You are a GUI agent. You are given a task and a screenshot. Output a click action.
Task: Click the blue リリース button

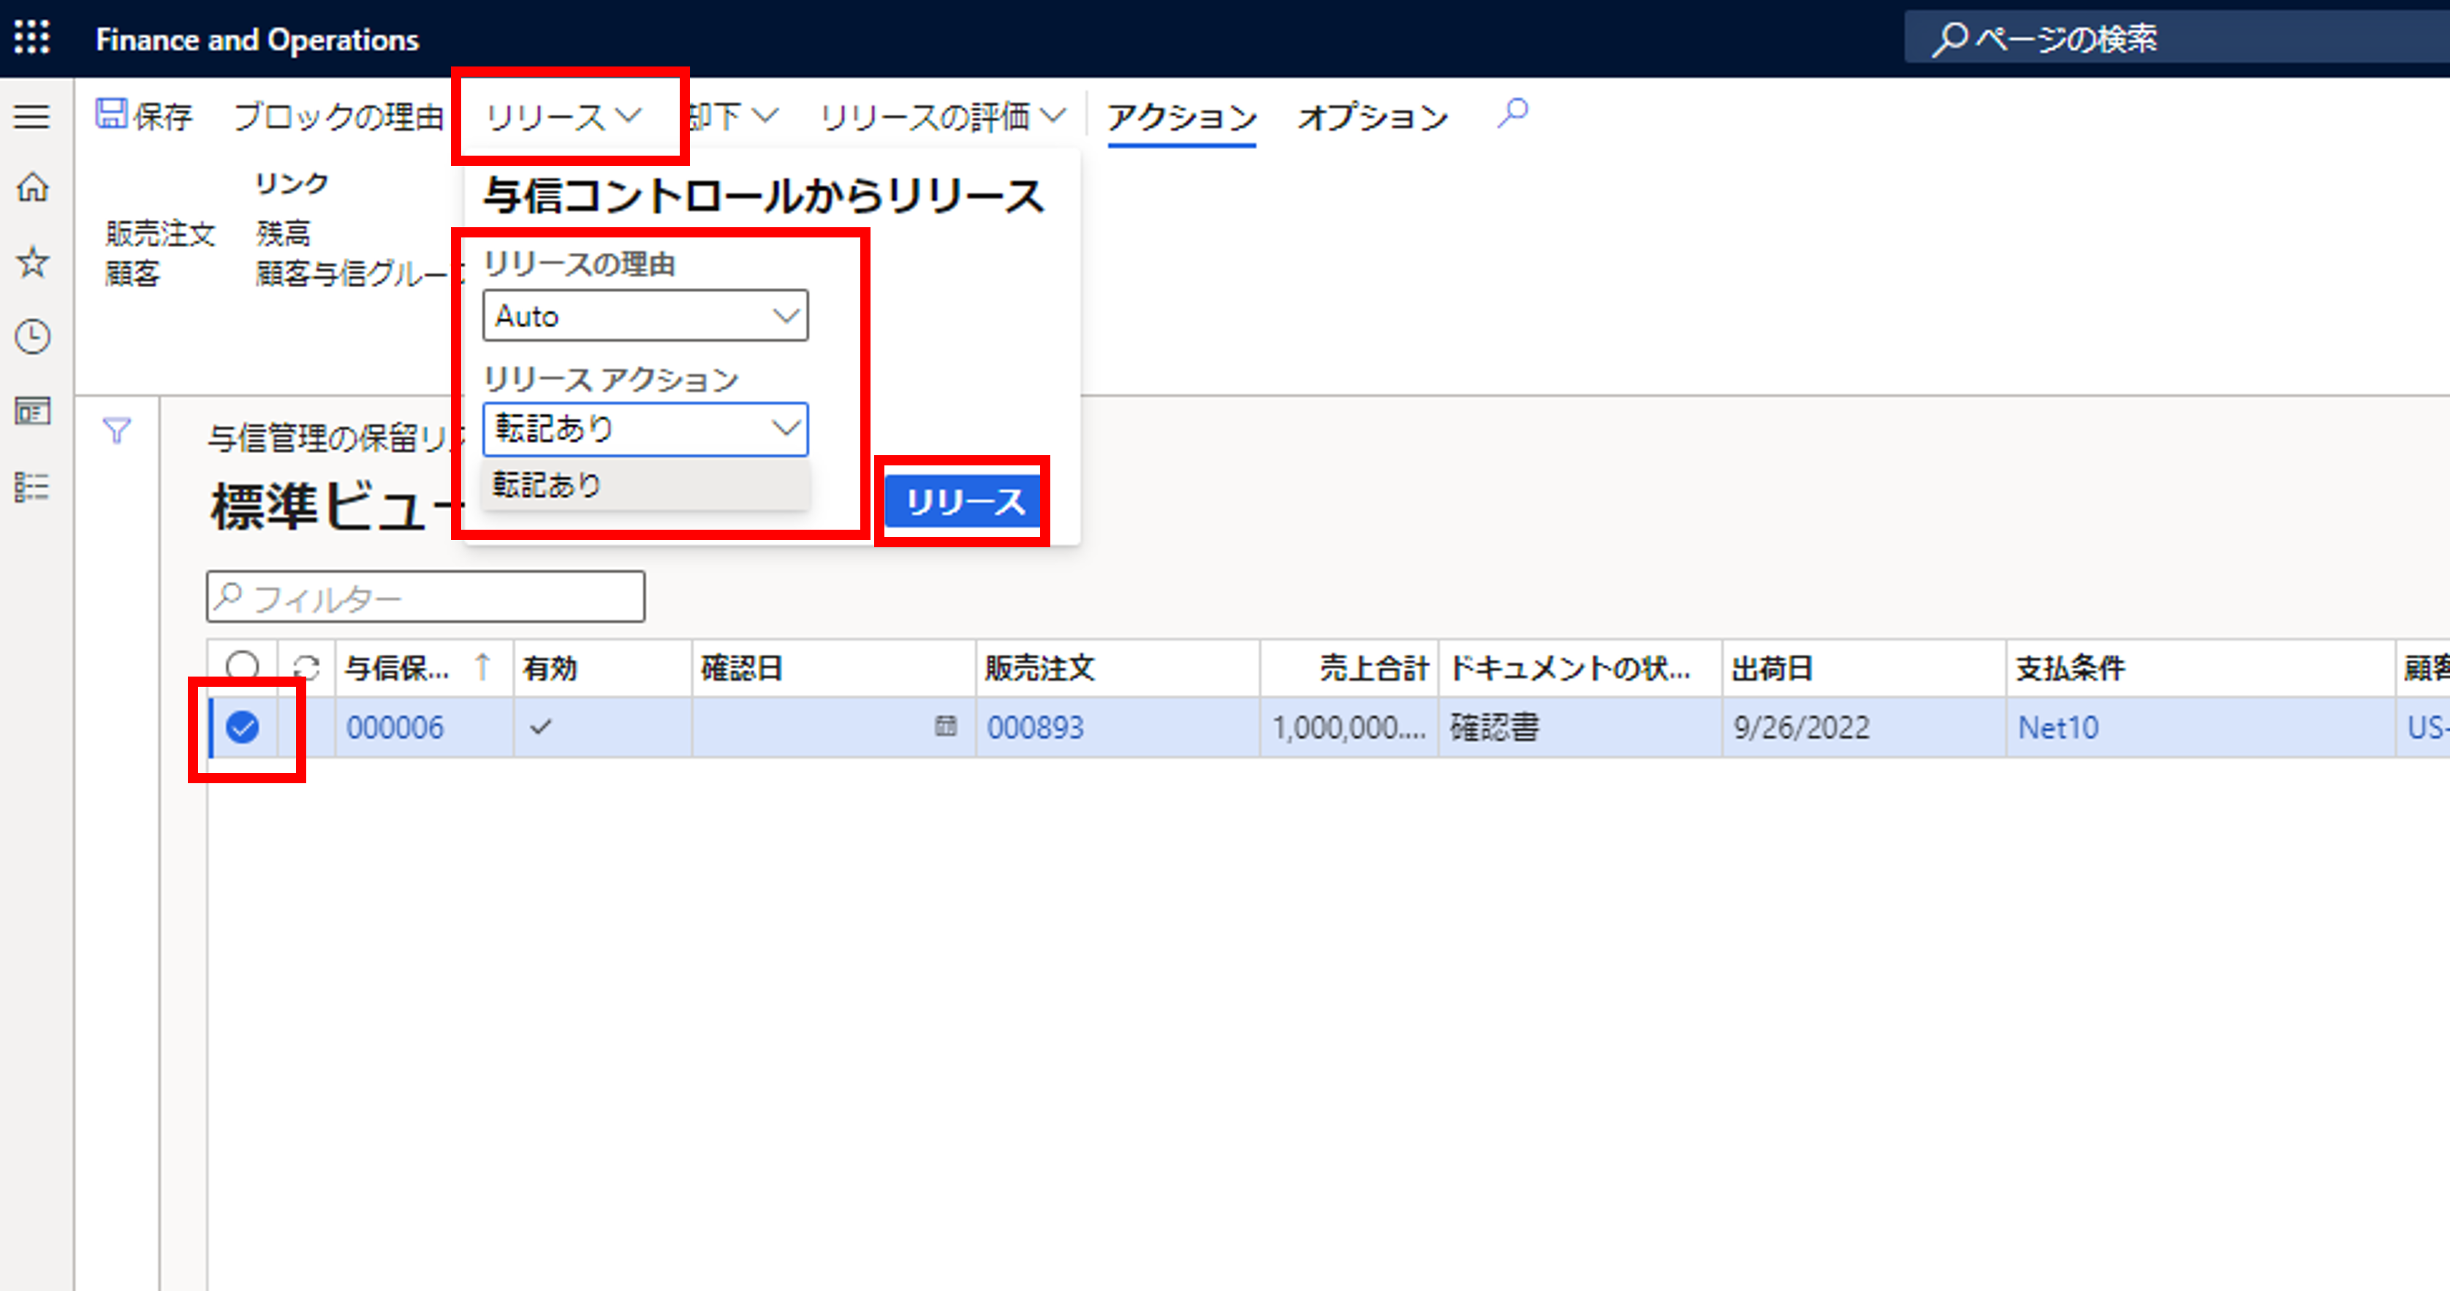pyautogui.click(x=963, y=501)
